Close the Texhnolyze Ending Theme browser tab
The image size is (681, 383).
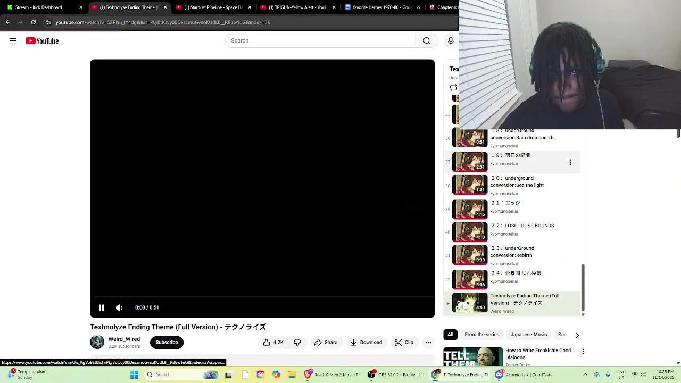click(165, 7)
